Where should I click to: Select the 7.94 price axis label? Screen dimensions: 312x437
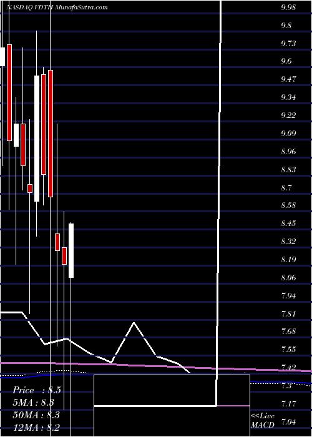288,295
